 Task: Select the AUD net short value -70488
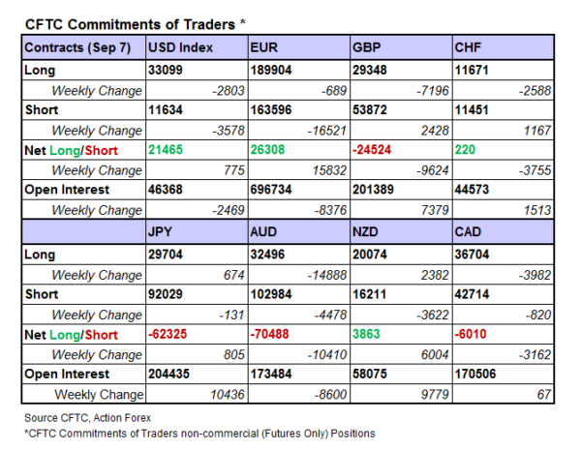(x=271, y=335)
